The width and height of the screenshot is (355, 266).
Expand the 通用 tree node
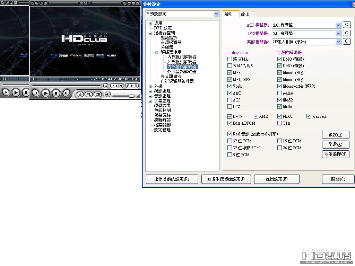pyautogui.click(x=150, y=24)
